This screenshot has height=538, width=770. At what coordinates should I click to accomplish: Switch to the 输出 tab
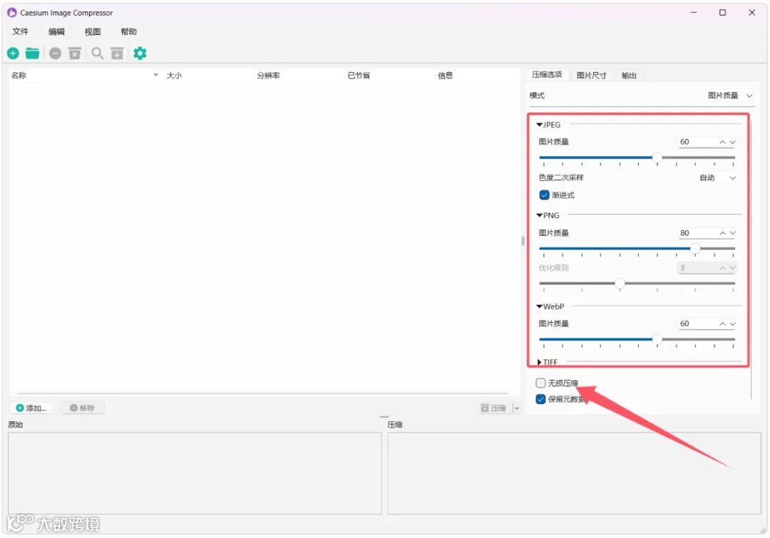coord(629,75)
